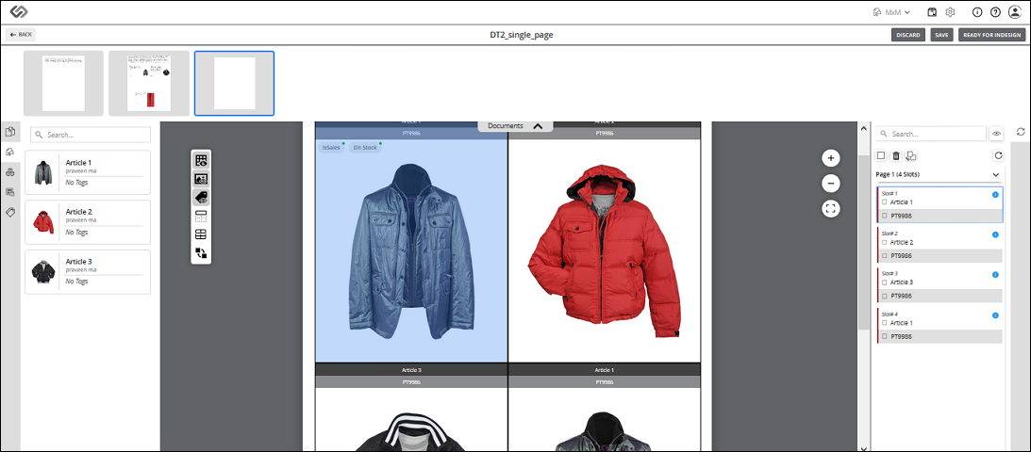Fit the page to screen
This screenshot has height=452, width=1031.
coord(830,209)
